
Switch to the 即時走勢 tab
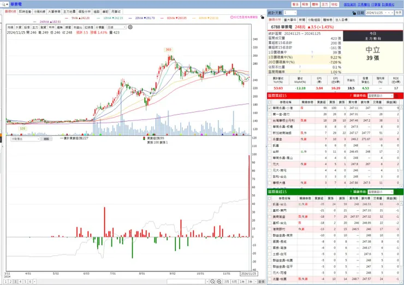(x=25, y=11)
